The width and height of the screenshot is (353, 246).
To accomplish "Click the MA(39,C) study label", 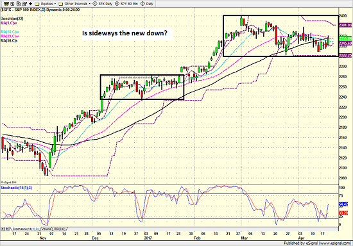I will point(10,36).
